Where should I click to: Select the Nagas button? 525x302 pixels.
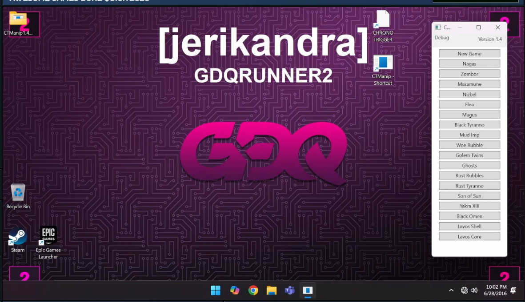click(469, 64)
